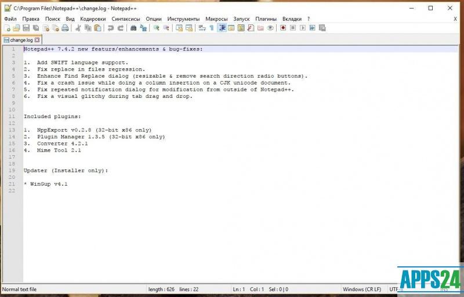
Task: Click the Close document toolbar icon
Action: coord(46,28)
